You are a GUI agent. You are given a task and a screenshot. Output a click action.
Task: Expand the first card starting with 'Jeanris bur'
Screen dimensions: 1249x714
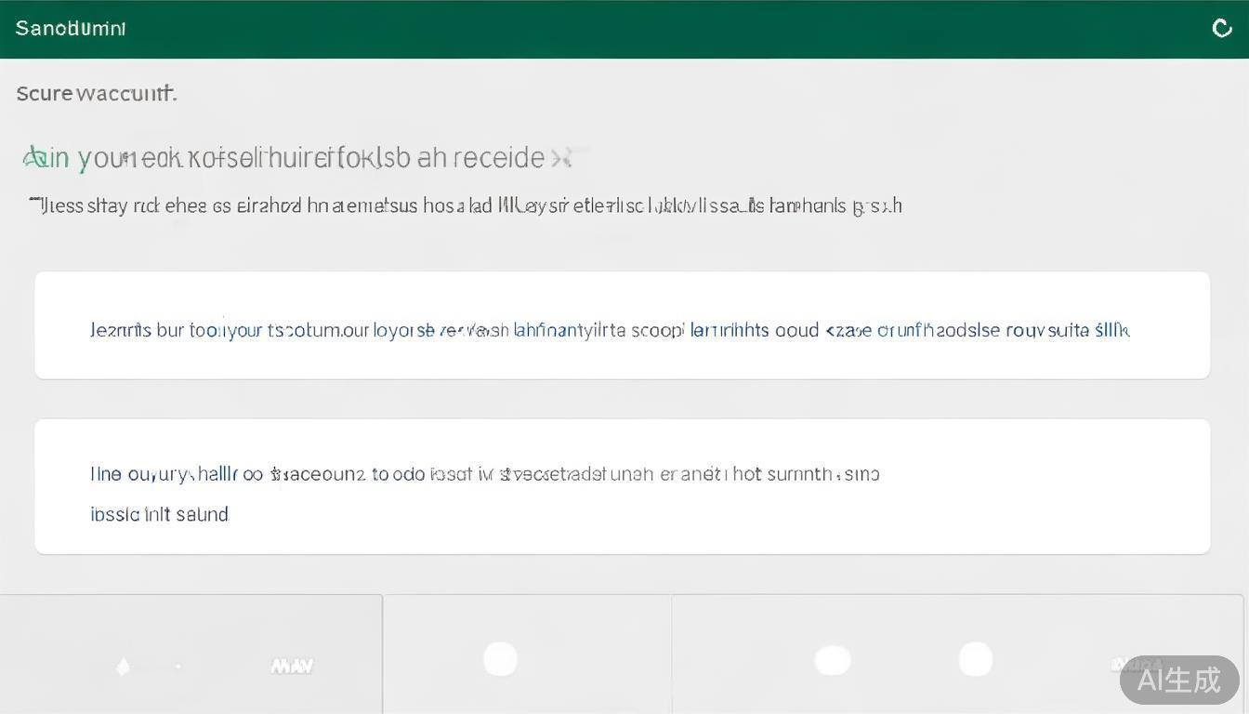pos(622,325)
